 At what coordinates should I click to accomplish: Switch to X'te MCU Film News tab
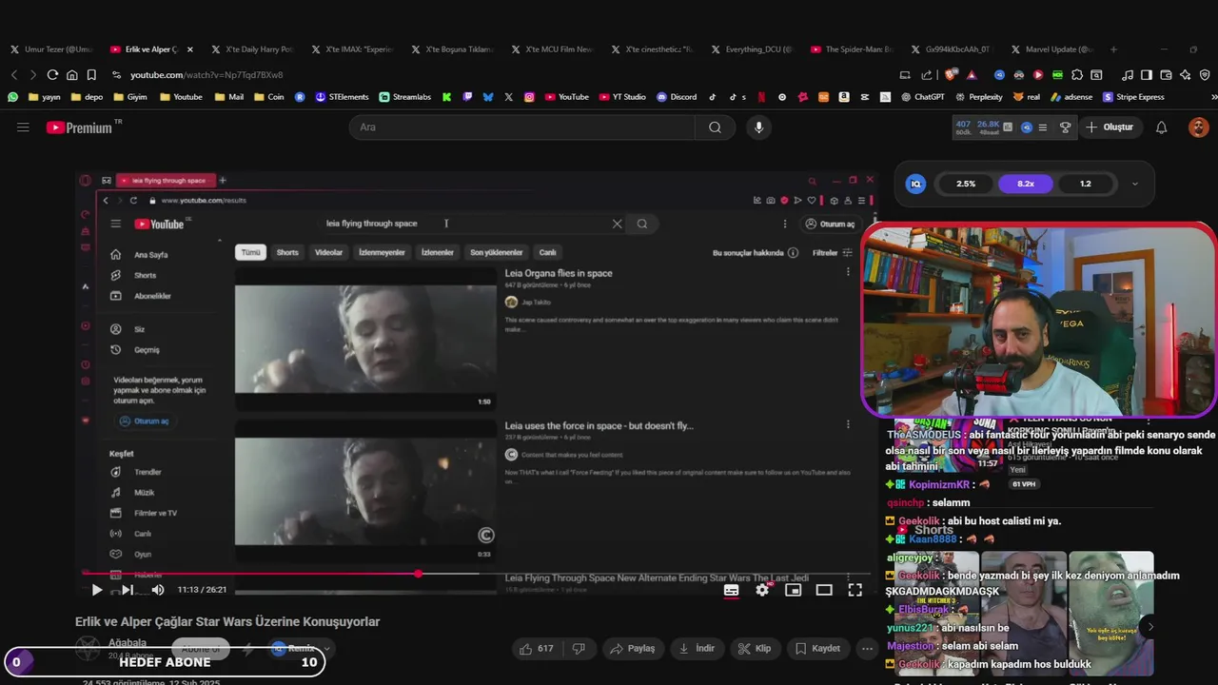(553, 49)
